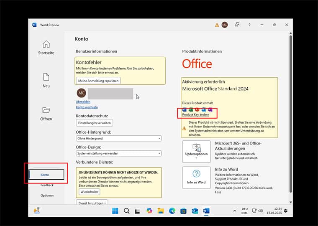Viewport: 318px width, 226px height.
Task: Open Optionen in the left sidebar
Action: (x=47, y=196)
